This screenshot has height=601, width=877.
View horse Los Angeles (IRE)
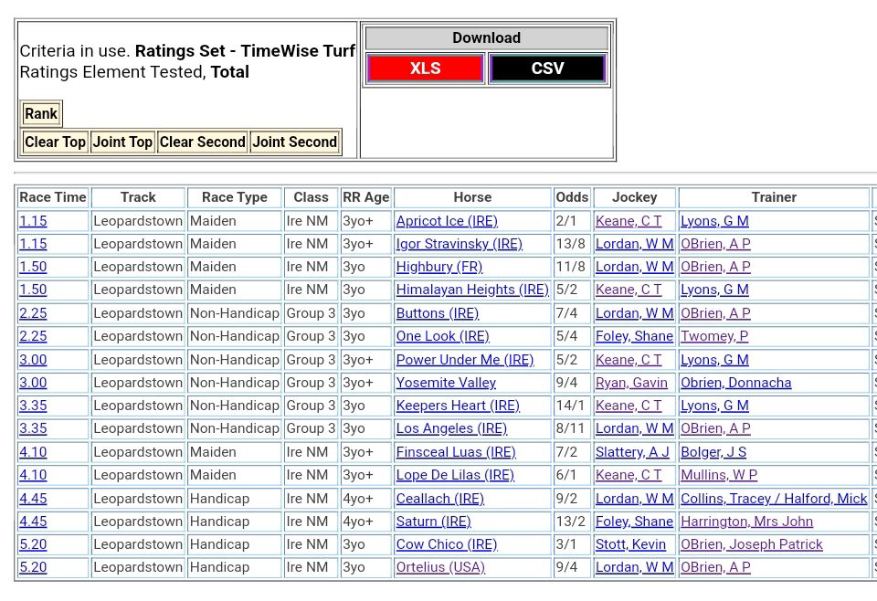pyautogui.click(x=451, y=428)
